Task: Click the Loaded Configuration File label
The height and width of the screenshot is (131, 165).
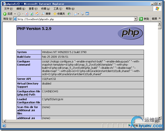Action: 28,101
